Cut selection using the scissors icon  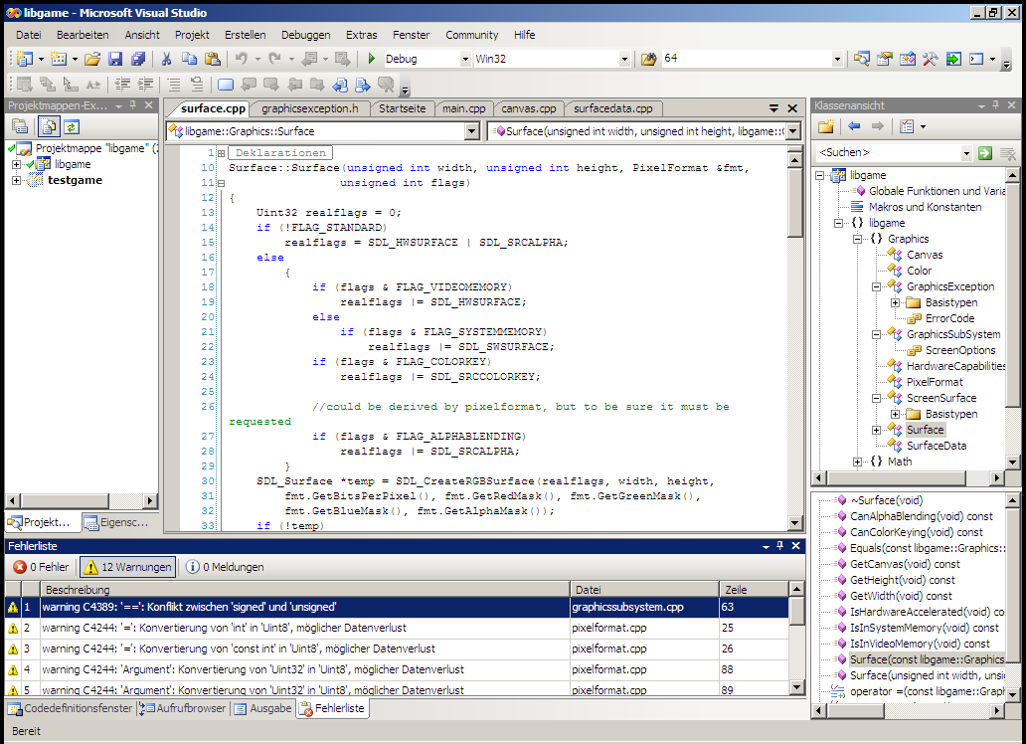(x=166, y=59)
